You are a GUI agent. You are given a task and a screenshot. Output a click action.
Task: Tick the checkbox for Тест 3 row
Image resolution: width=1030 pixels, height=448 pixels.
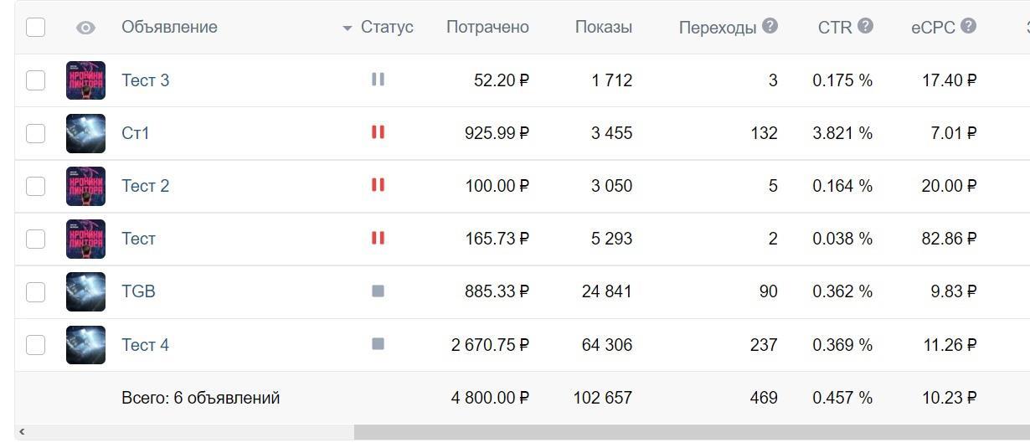tap(35, 80)
